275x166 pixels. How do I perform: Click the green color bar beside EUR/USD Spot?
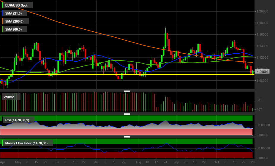pyautogui.click(x=2, y=5)
